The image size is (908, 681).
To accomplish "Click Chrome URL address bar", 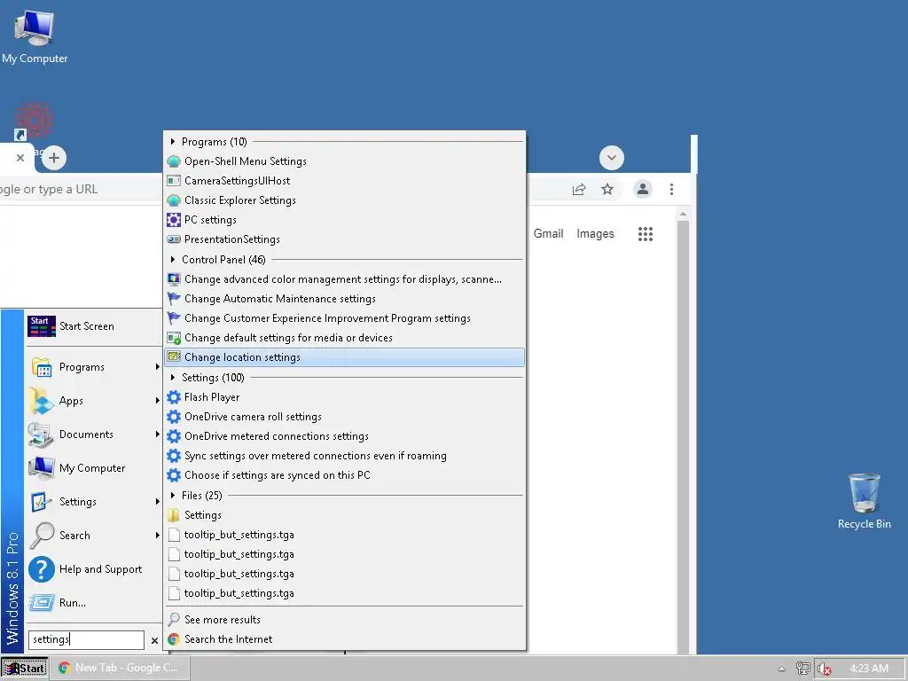I will (x=81, y=190).
